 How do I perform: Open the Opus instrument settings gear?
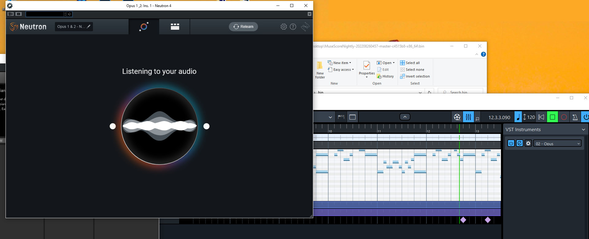tap(528, 143)
